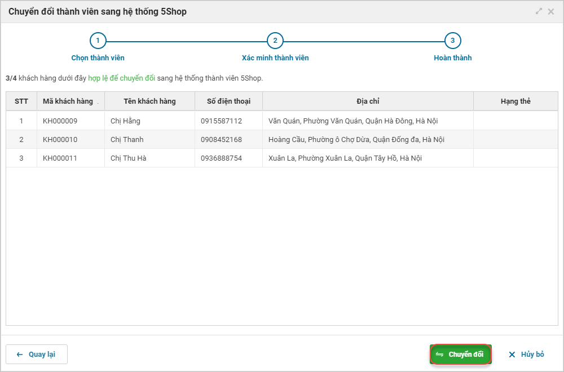
Task: Click the STT column header
Action: 21,101
